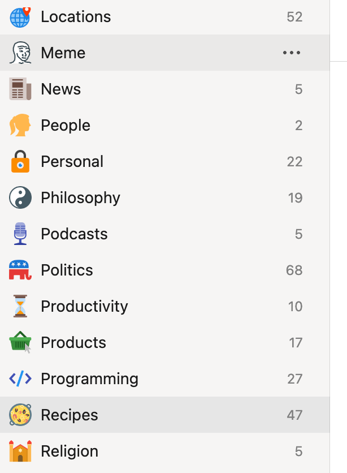Click the elephant icon beside Politics
347x473 pixels.
tap(20, 270)
